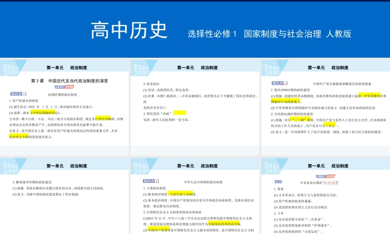The width and height of the screenshot is (390, 234).
Task: Click the line (2) 意义：为新中国的政权建设奠定了坚实基础
Action: 46,195
